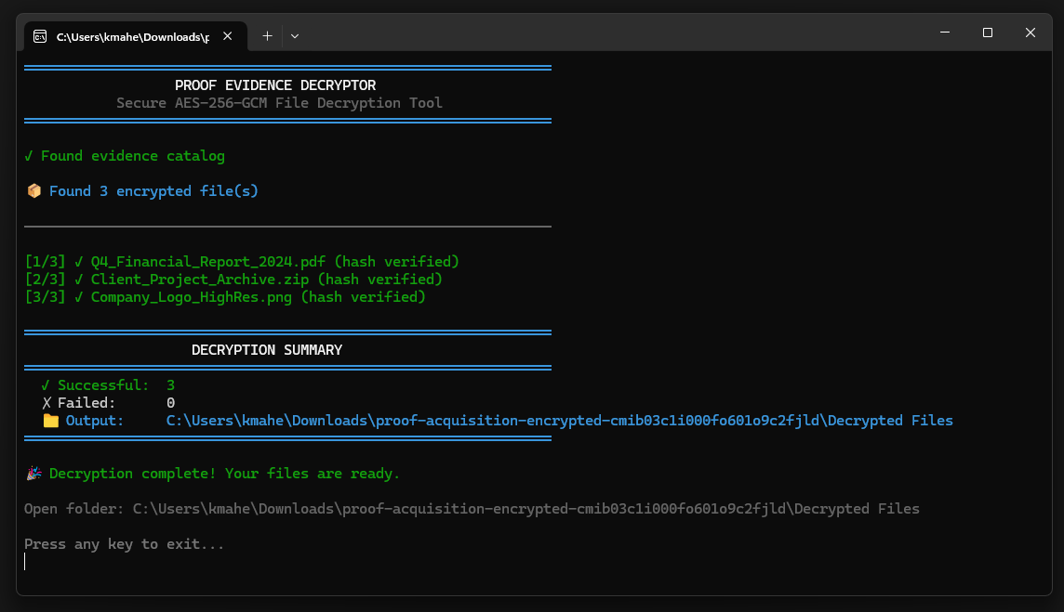Maximize the terminal window

point(988,33)
